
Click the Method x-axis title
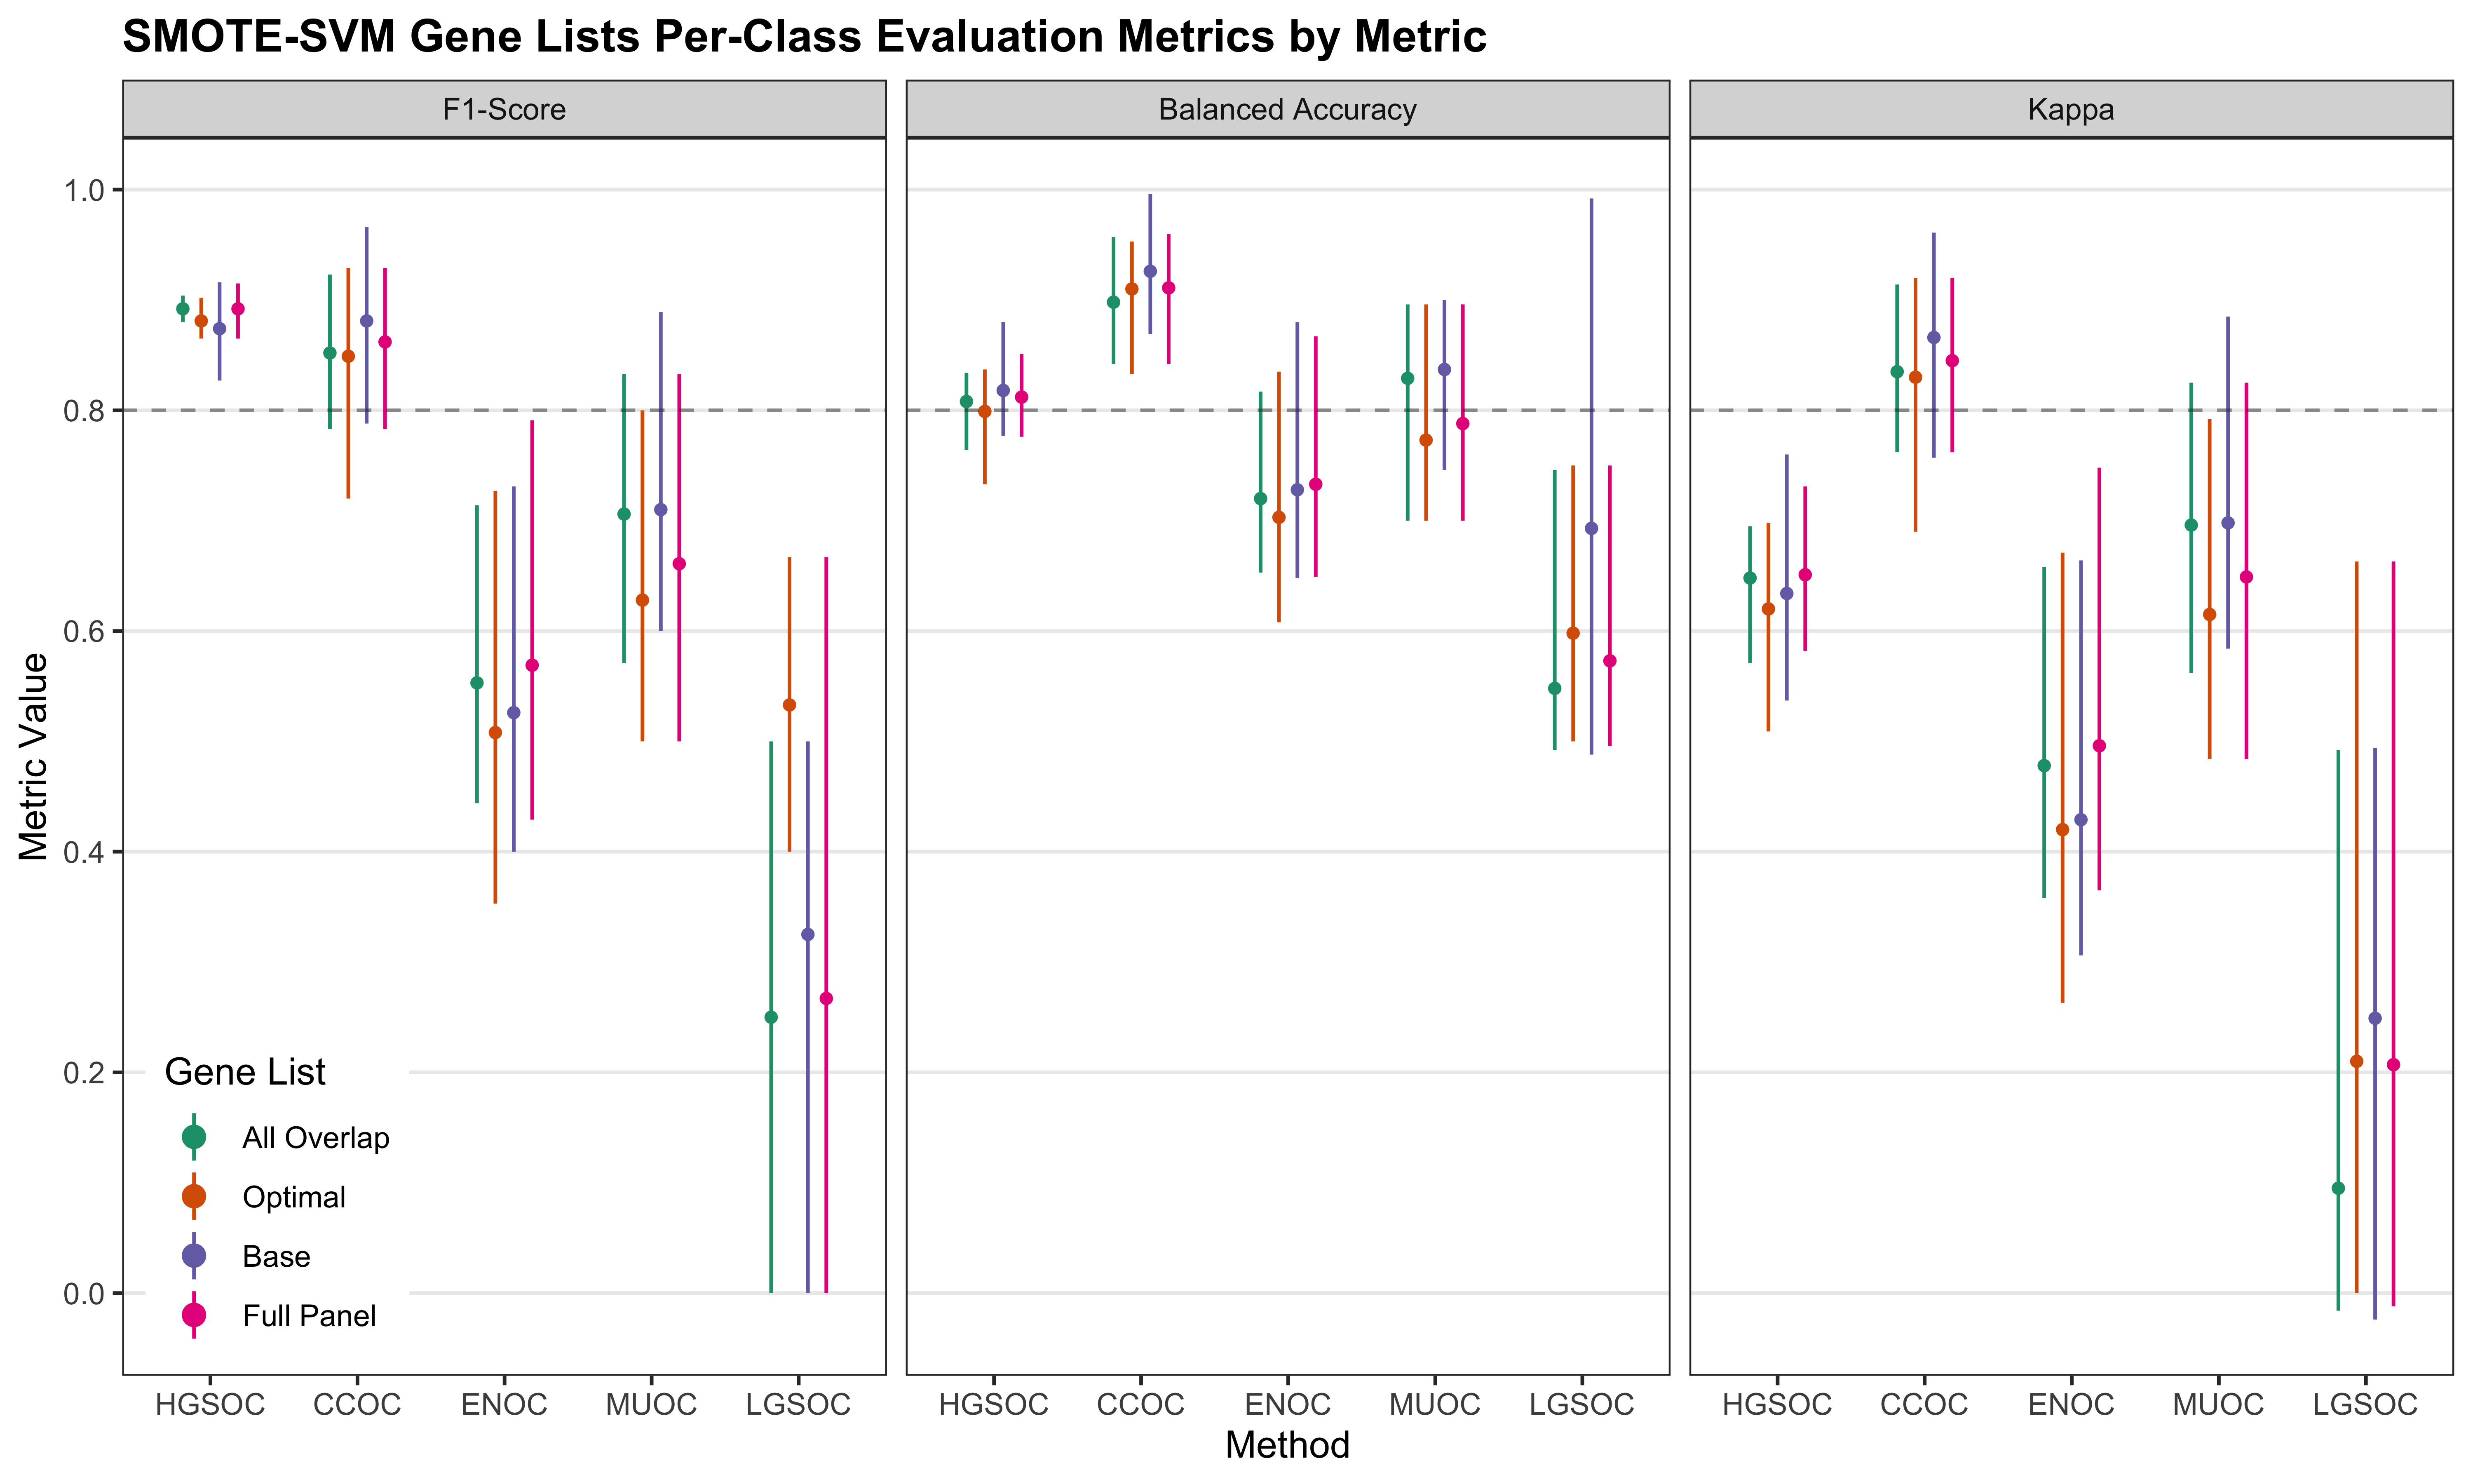(x=1288, y=1445)
